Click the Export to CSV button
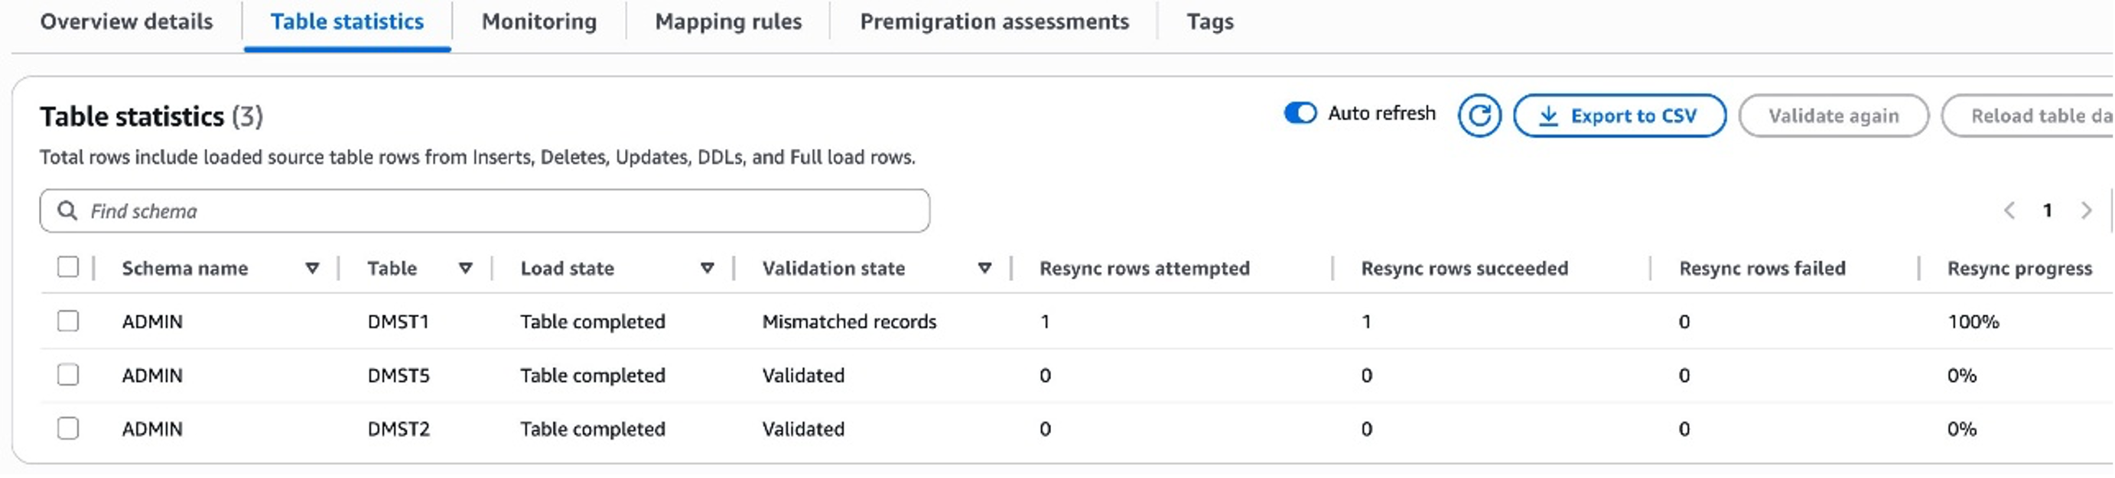Image resolution: width=2115 pixels, height=478 pixels. coord(1619,115)
